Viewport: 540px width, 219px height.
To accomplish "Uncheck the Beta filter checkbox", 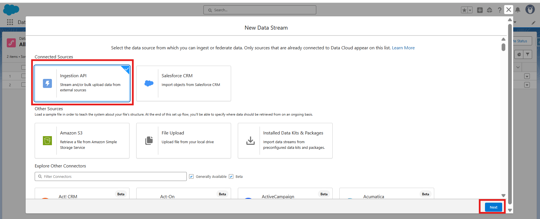I will 231,176.
